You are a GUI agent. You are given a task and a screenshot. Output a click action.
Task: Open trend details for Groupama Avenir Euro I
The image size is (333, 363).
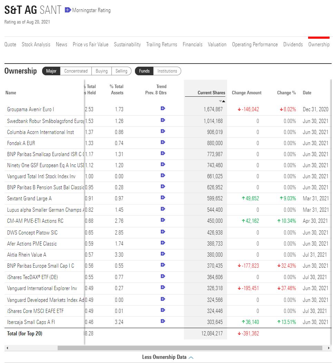pyautogui.click(x=162, y=108)
